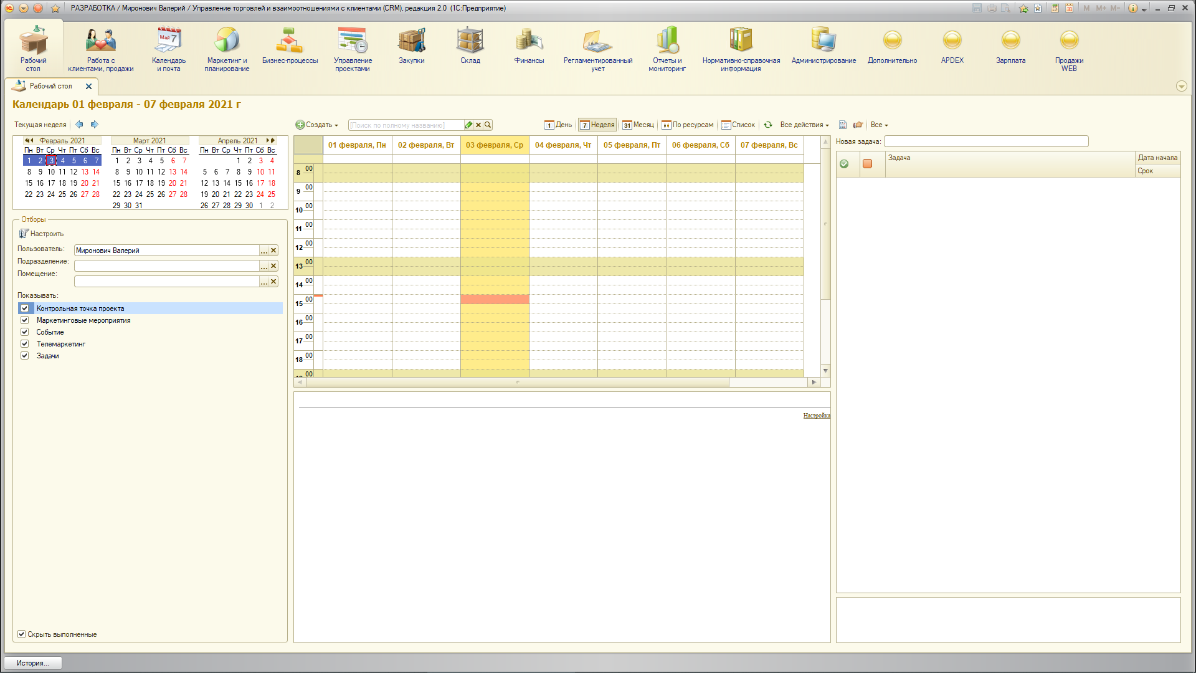Click the document list icon in task toolbar
1196x673 pixels.
843,125
